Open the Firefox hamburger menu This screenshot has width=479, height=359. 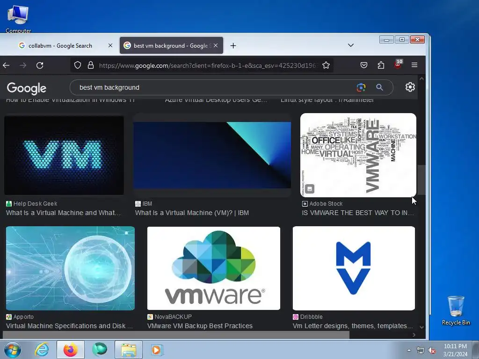[x=414, y=65]
